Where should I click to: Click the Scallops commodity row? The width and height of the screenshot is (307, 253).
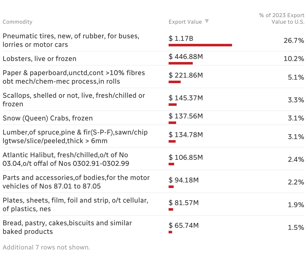pos(74,100)
